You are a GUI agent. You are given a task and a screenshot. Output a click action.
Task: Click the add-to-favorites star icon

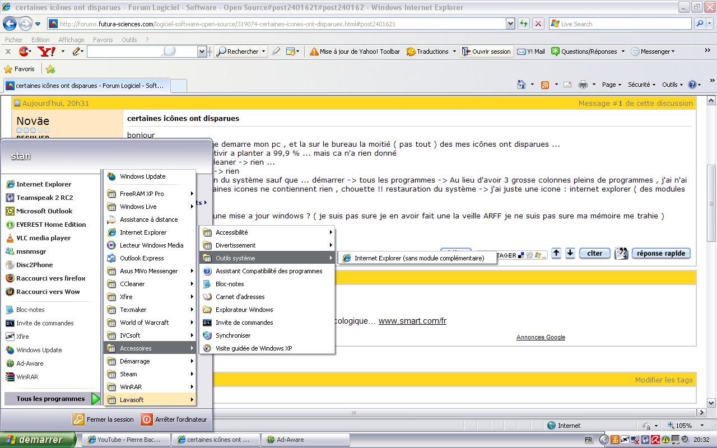click(50, 69)
